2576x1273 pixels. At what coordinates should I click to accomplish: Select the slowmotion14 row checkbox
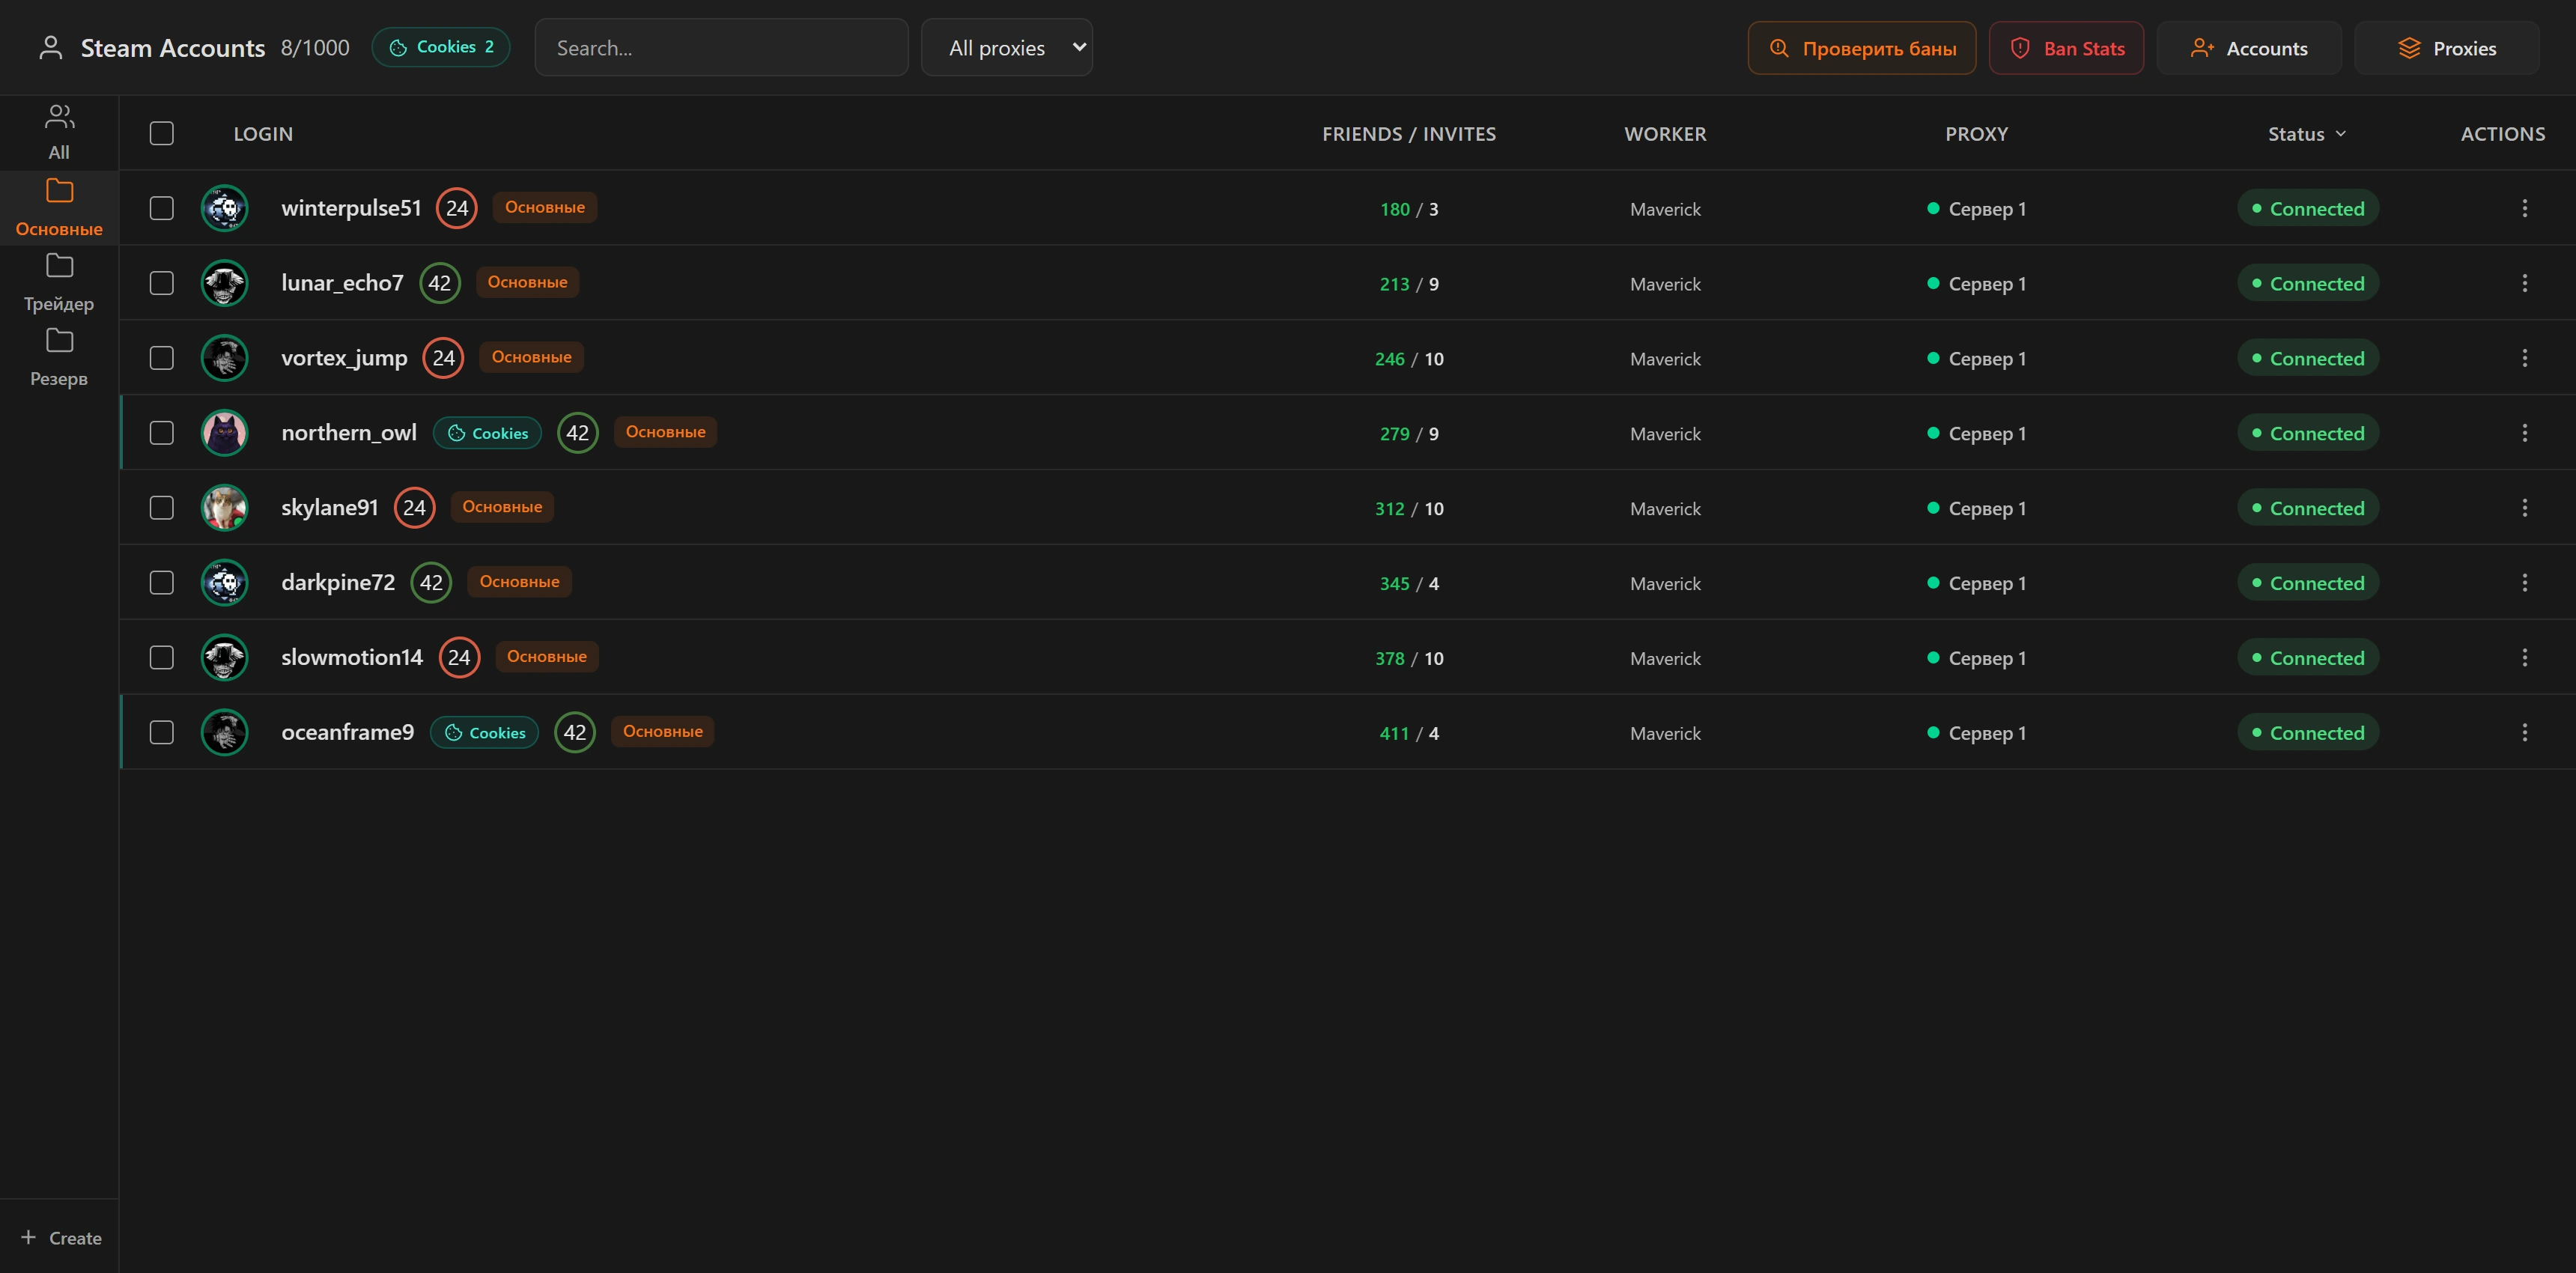point(161,658)
